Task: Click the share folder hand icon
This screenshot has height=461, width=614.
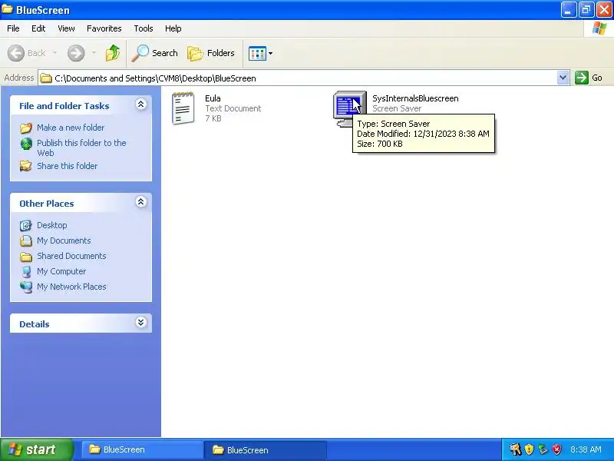Action: (x=26, y=166)
